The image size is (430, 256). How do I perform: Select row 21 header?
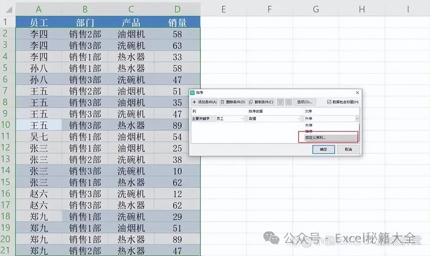(8, 250)
